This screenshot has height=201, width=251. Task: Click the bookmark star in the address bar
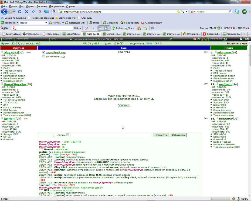[178, 12]
